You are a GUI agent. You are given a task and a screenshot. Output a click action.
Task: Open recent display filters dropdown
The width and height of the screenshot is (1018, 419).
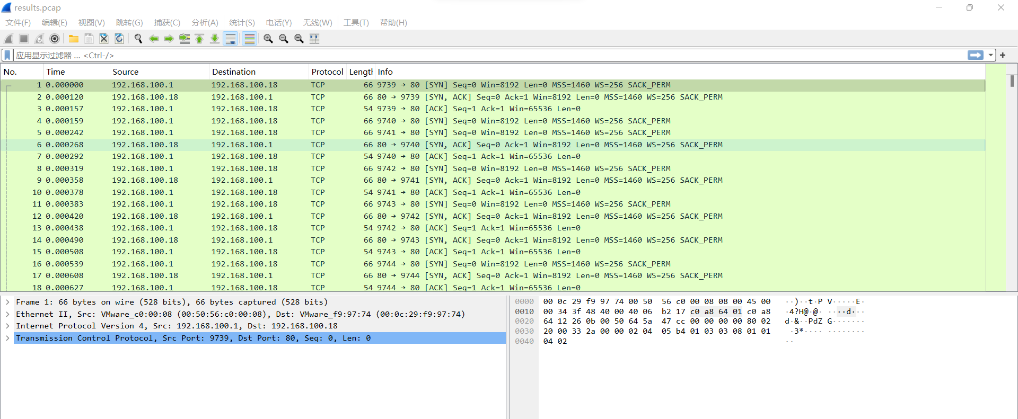tap(990, 55)
